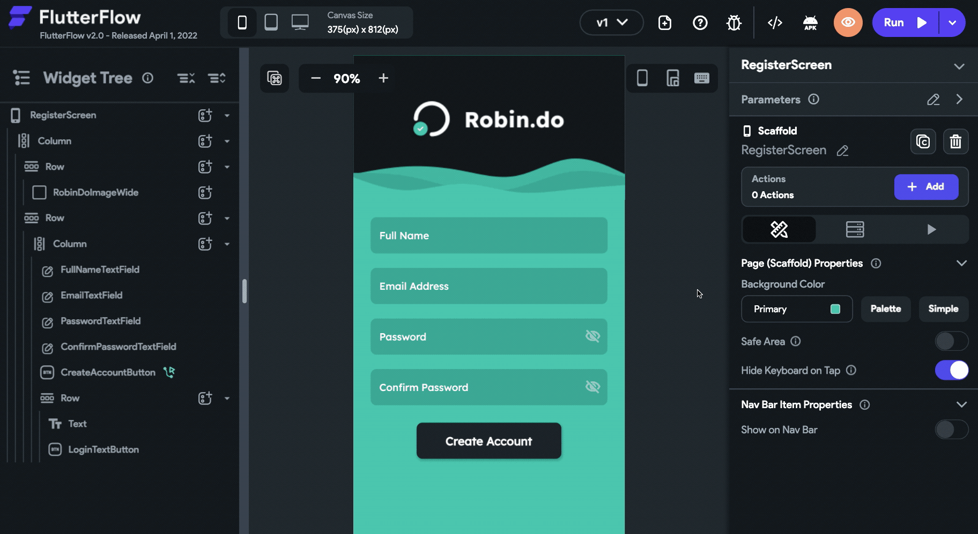The image size is (978, 534).
Task: Click the APK download icon
Action: pos(810,22)
